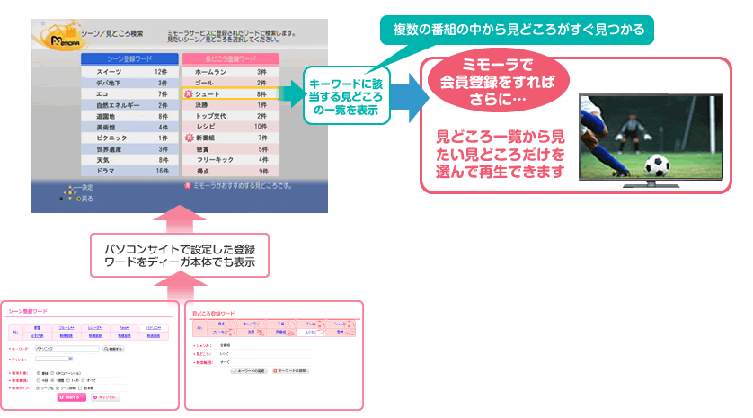Viewport: 753px width, 418px height.
Task: Select the 1週間 search period radio button
Action: coord(53,379)
